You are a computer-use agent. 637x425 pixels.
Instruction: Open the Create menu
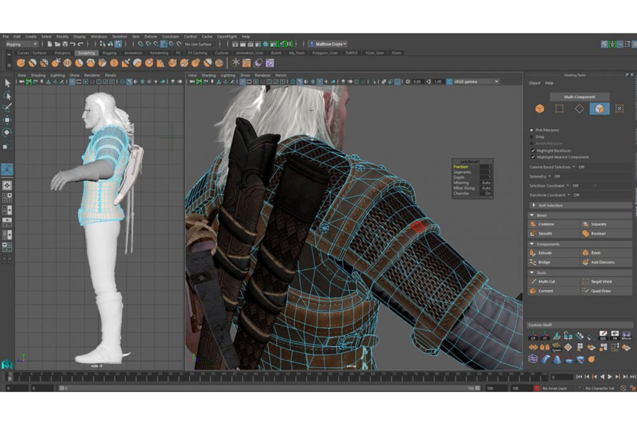point(31,37)
